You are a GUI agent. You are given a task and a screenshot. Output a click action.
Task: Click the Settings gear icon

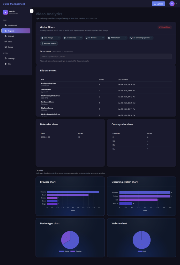(6, 58)
